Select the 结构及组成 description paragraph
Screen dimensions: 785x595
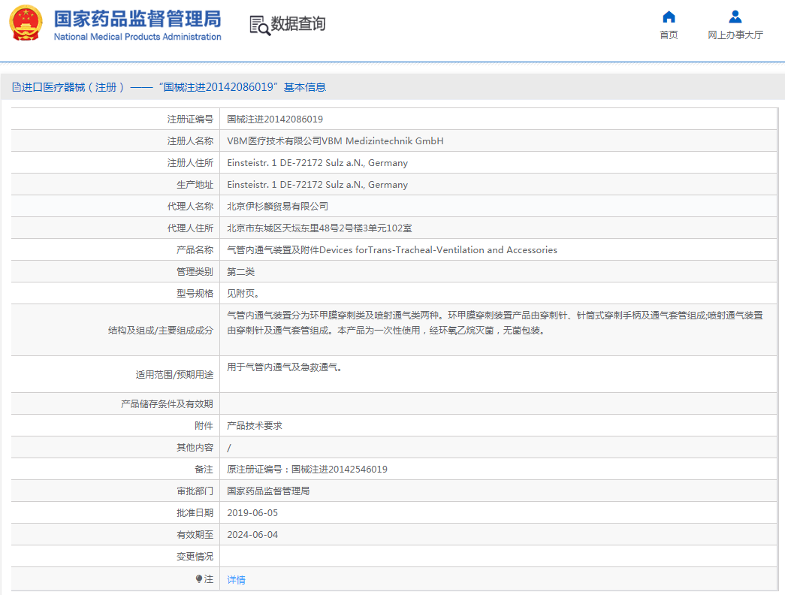pos(494,322)
